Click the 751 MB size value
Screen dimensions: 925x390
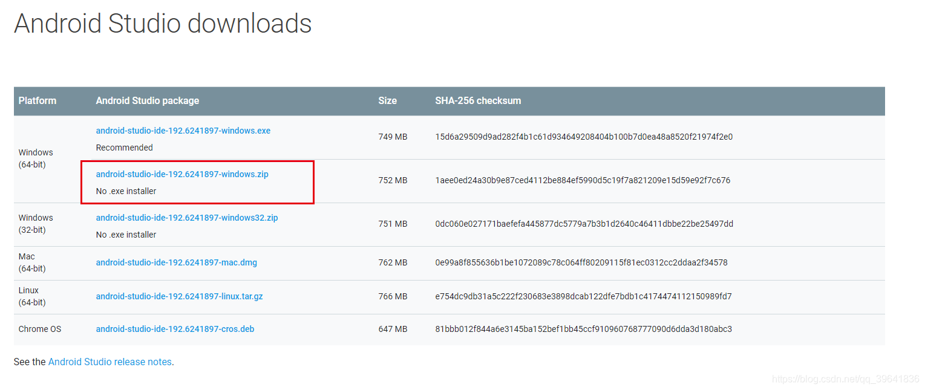pos(393,224)
